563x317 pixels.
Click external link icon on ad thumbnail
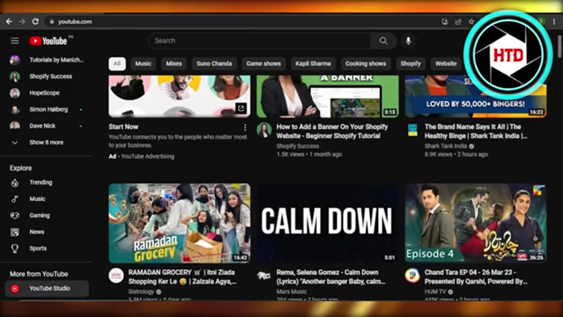click(x=241, y=108)
